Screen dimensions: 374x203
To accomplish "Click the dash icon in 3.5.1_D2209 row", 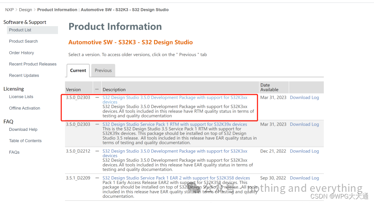I will 97,178.
